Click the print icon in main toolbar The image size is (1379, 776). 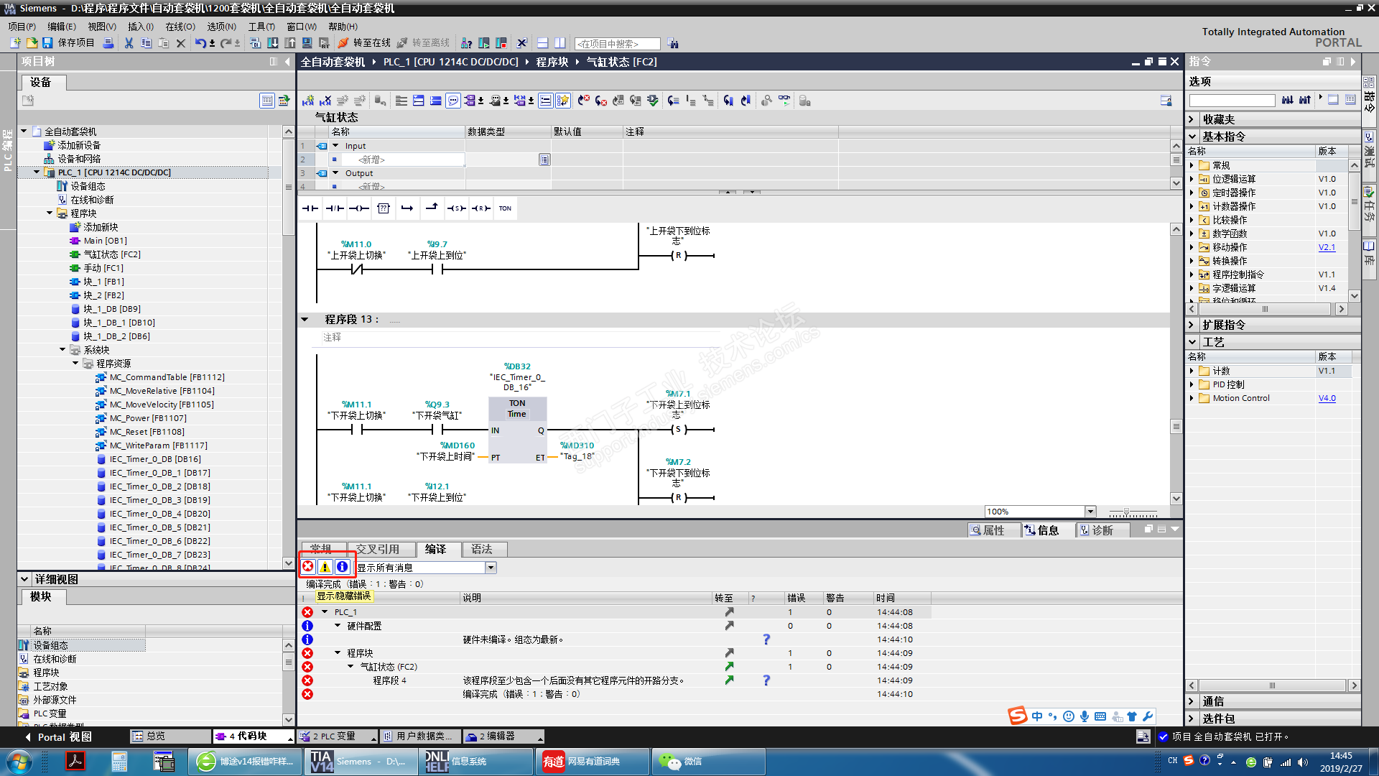pos(108,43)
